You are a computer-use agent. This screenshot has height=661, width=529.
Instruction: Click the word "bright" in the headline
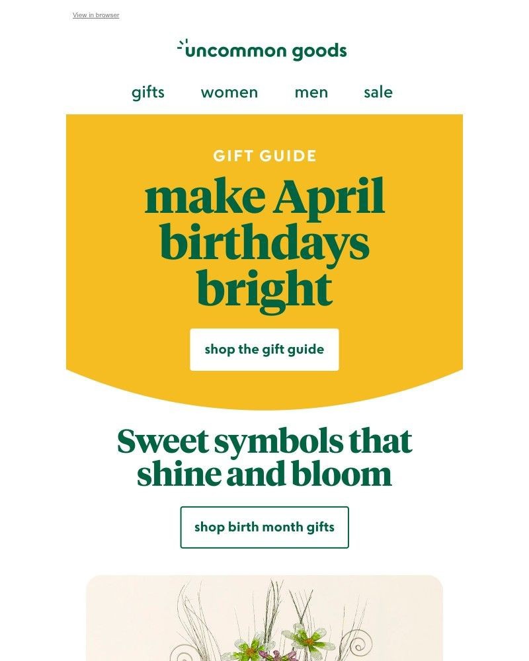pyautogui.click(x=264, y=289)
